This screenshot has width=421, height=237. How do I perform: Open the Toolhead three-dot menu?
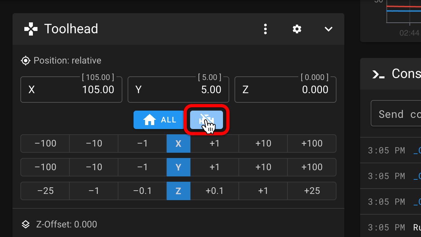pyautogui.click(x=265, y=29)
